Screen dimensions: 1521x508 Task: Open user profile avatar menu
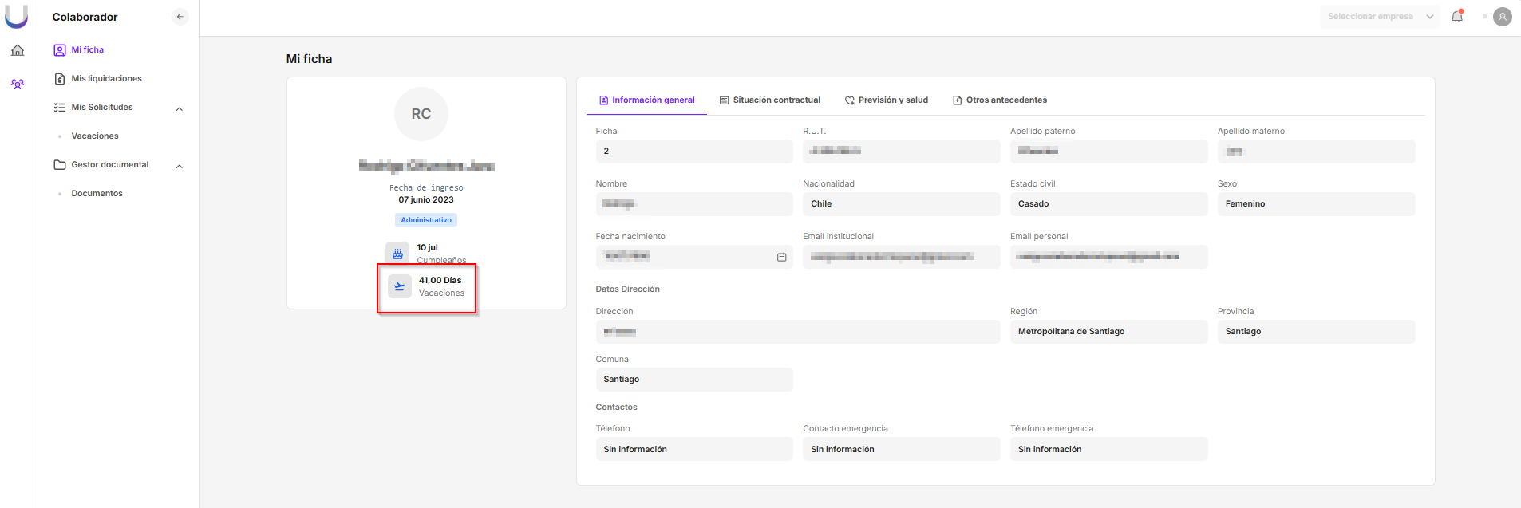1502,17
